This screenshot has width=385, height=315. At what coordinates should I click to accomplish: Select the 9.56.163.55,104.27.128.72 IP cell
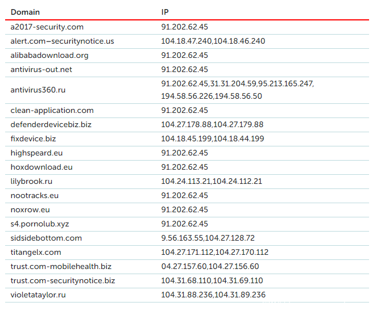pos(208,238)
